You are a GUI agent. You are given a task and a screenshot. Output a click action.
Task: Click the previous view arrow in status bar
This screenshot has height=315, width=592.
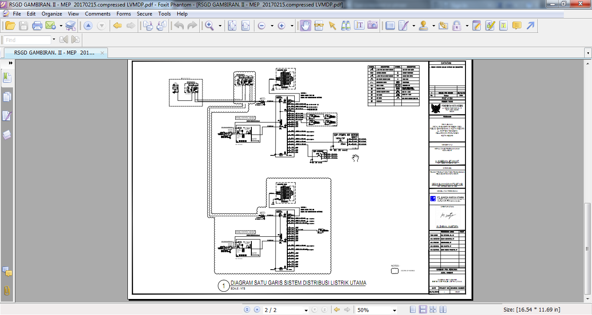coord(337,310)
